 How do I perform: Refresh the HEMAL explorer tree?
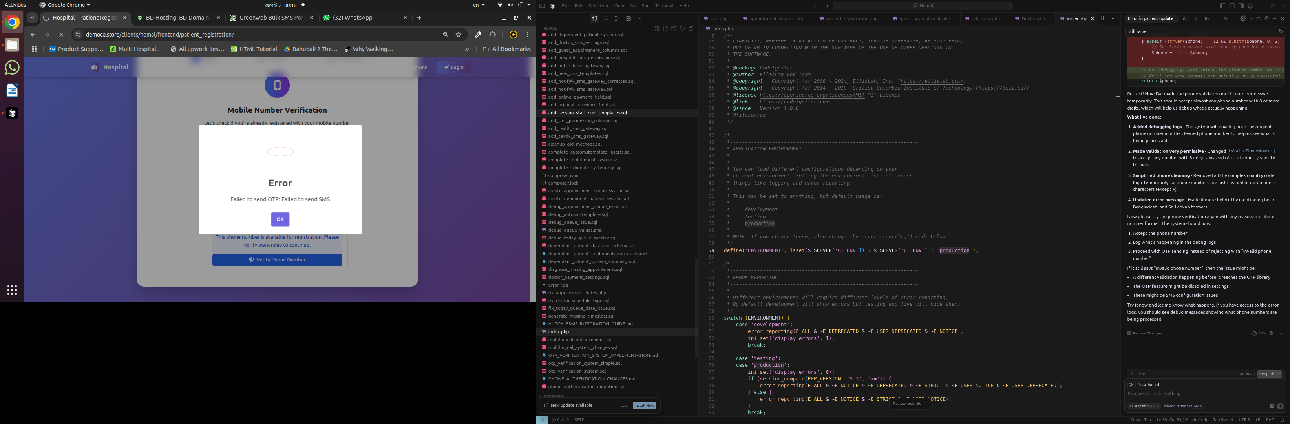click(683, 29)
